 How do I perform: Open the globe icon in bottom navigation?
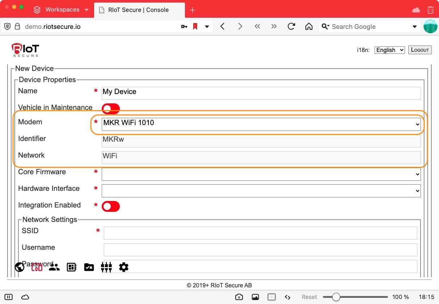20,267
